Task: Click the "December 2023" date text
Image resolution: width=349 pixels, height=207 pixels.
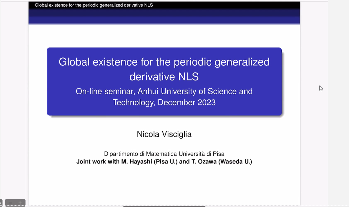Action: point(187,102)
